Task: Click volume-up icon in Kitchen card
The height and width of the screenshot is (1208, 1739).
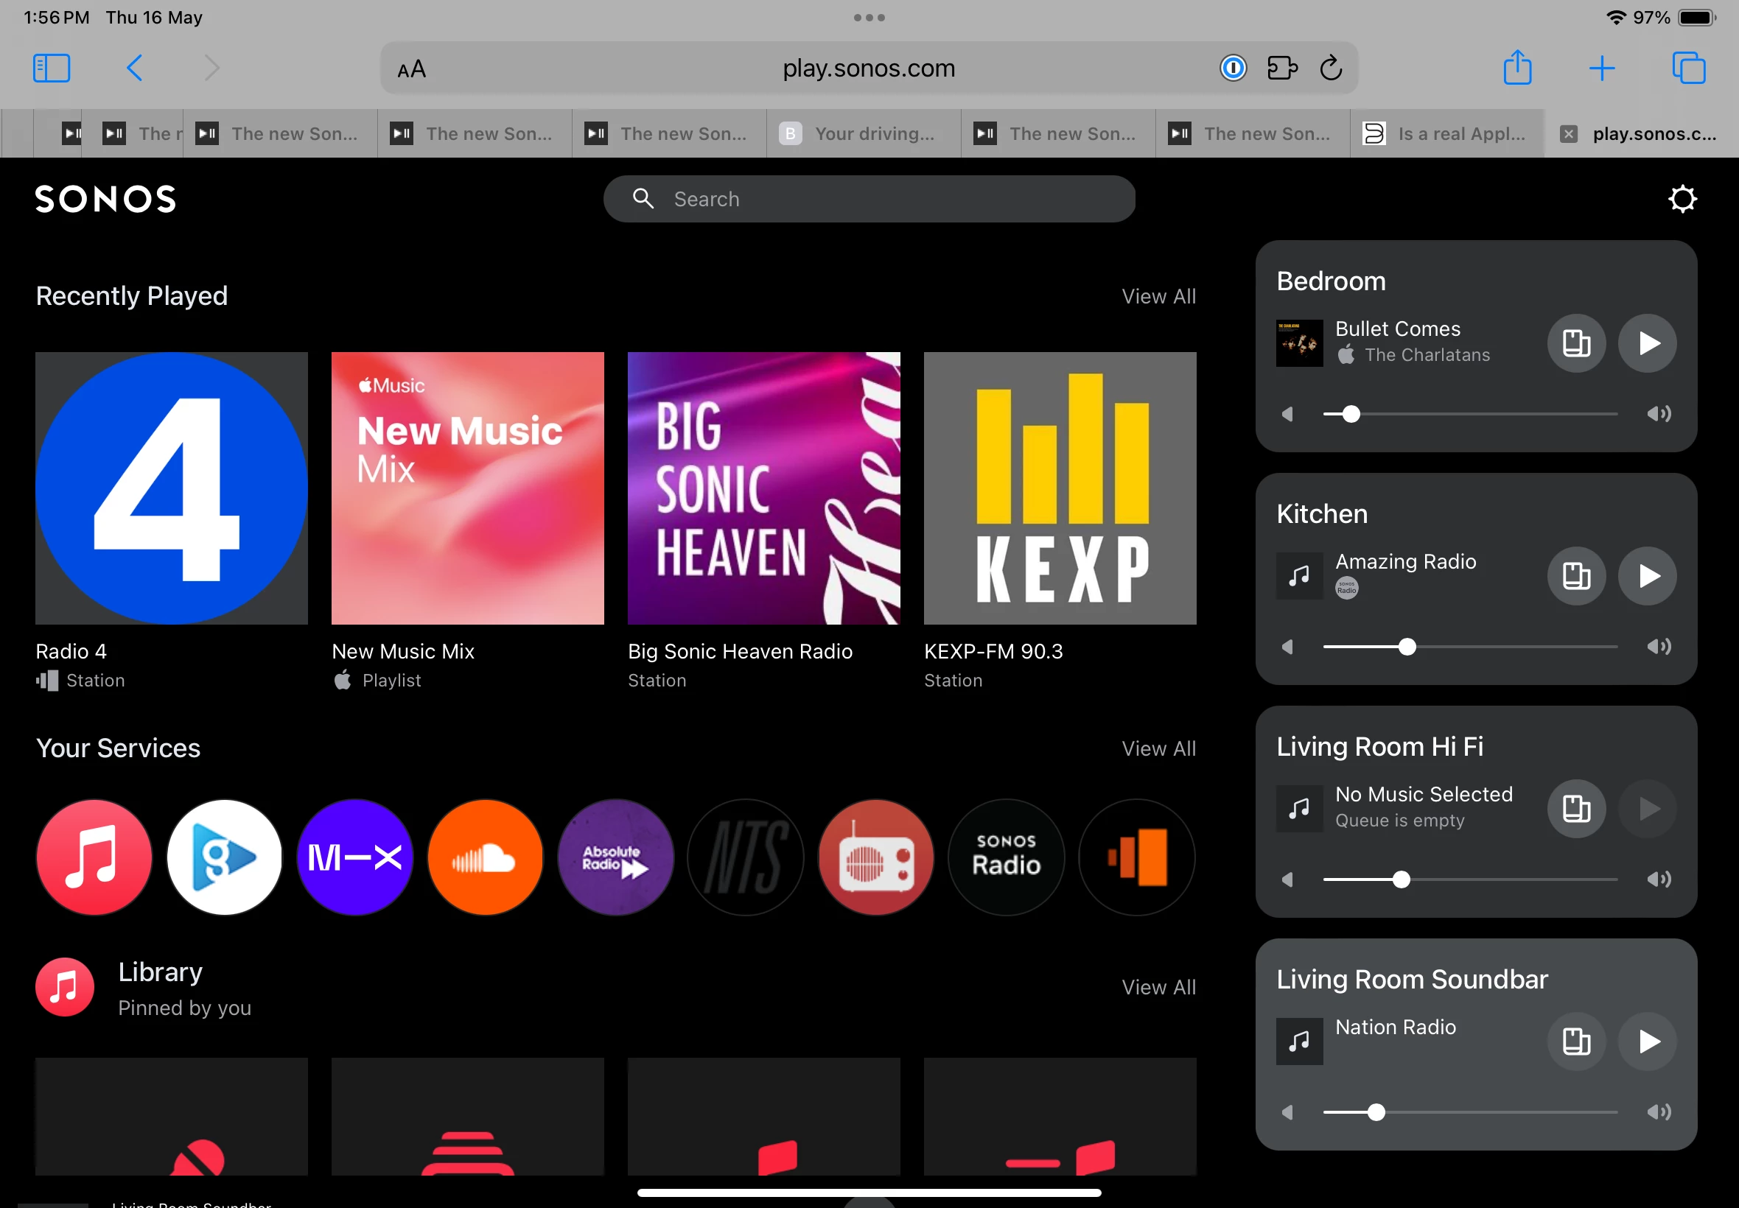Action: click(x=1659, y=647)
